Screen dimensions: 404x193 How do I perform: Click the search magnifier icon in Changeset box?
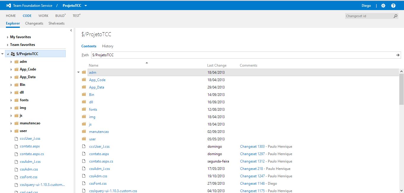[395, 16]
